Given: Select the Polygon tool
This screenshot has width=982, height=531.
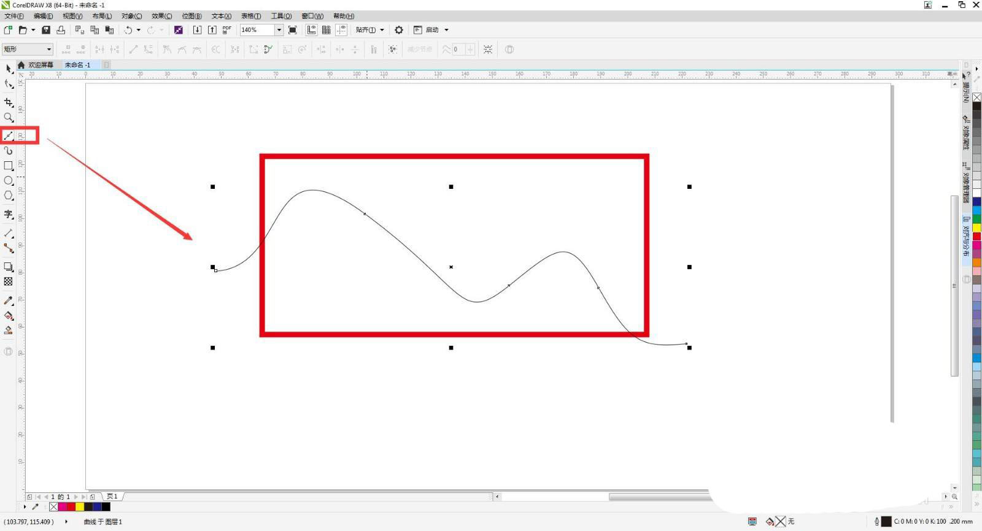Looking at the screenshot, I should pos(8,196).
